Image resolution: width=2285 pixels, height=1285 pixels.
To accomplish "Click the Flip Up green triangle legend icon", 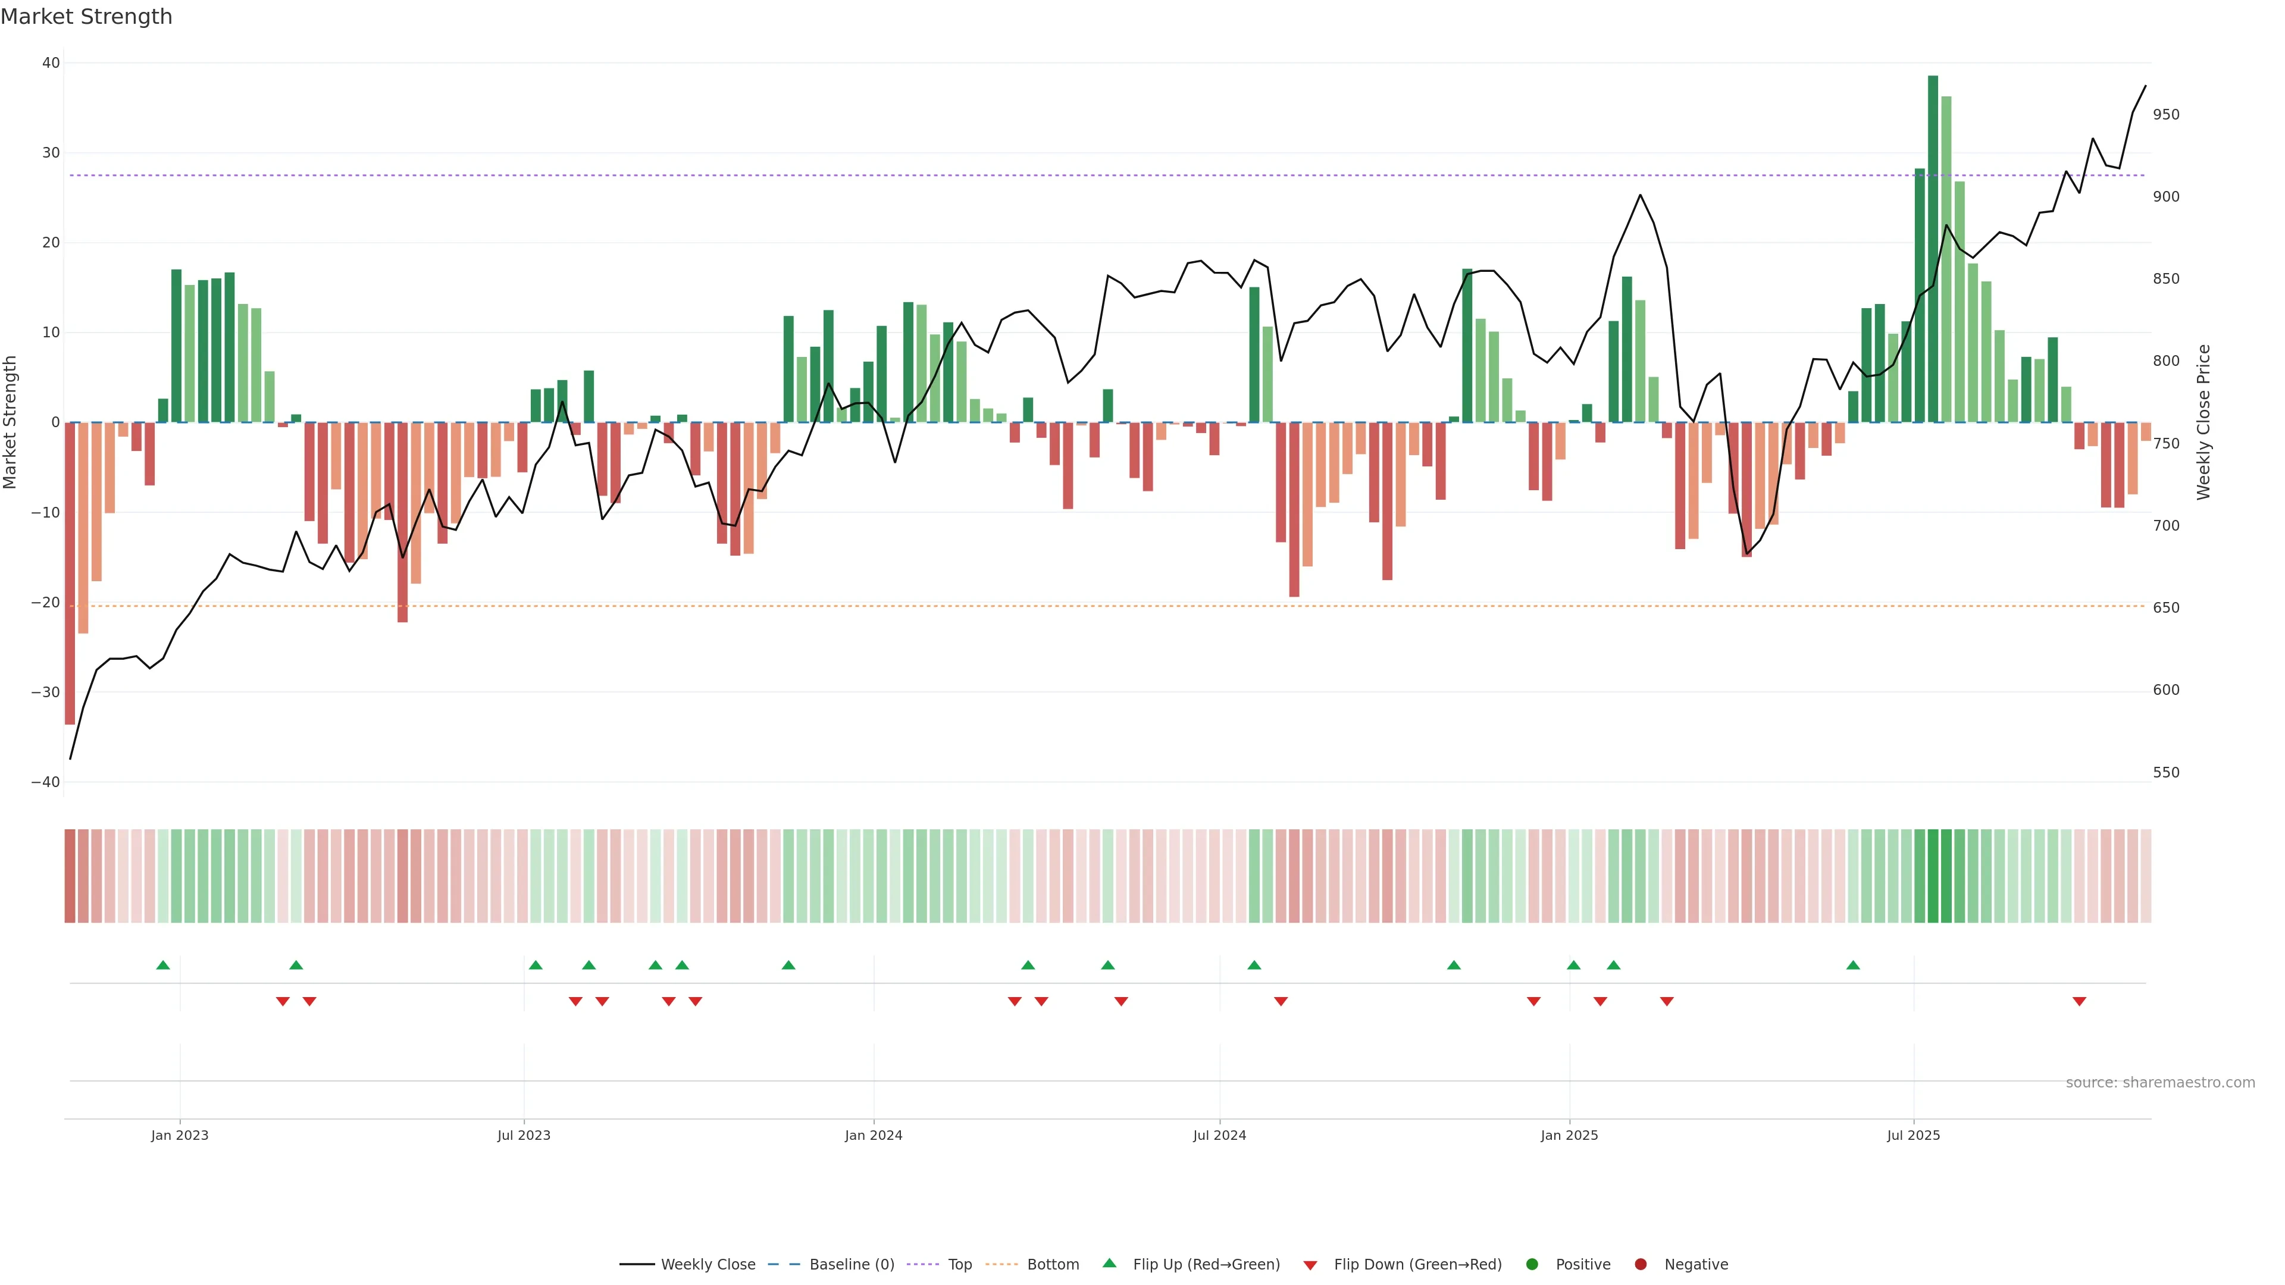I will [1109, 1264].
